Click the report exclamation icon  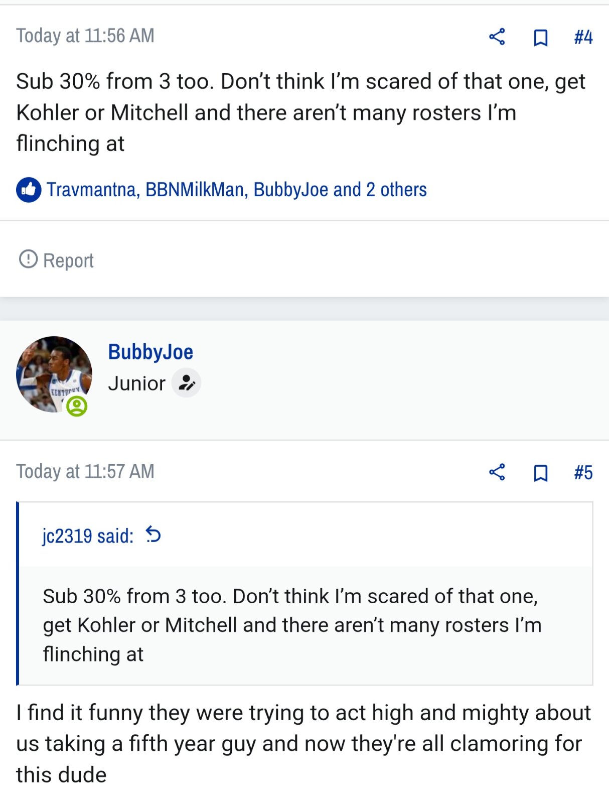point(28,259)
